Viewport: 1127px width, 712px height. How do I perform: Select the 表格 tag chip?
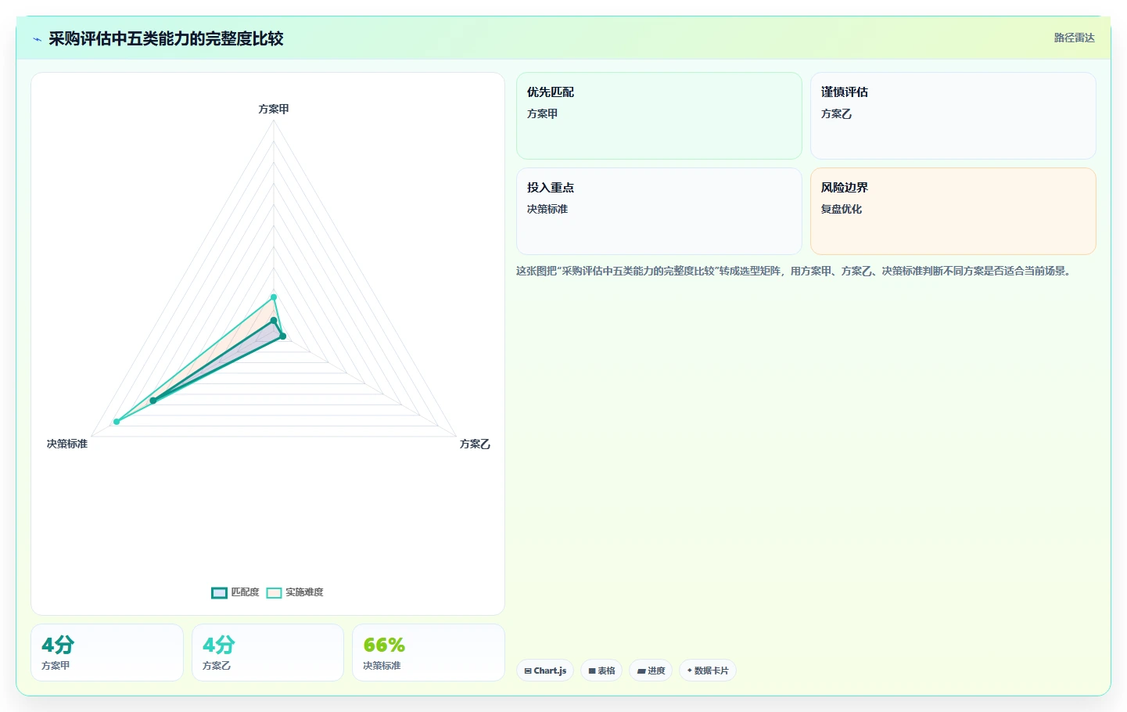coord(601,671)
